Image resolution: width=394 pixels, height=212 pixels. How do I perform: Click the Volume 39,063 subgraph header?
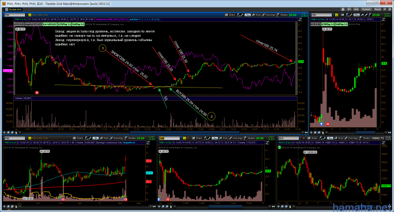coord(23,98)
